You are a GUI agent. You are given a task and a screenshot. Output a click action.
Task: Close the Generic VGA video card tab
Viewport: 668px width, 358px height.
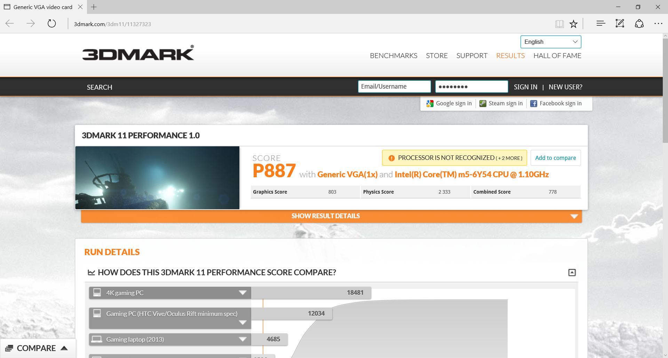[80, 7]
